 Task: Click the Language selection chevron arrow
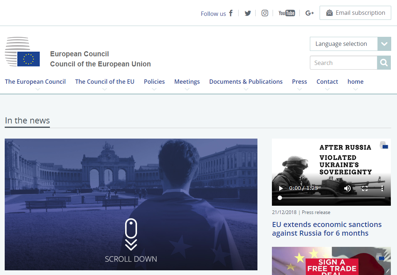pyautogui.click(x=384, y=44)
